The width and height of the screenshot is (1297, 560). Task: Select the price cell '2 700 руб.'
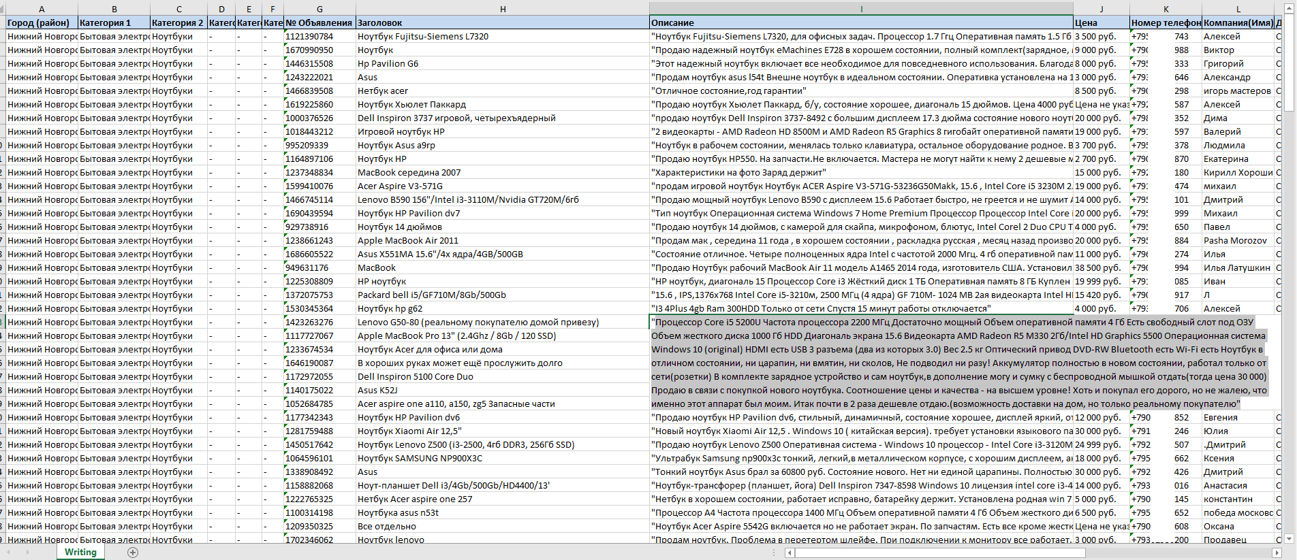(x=1101, y=159)
